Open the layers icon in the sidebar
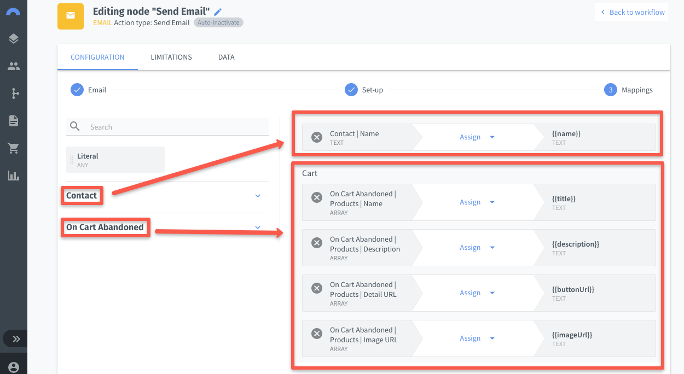684x374 pixels. (x=14, y=39)
